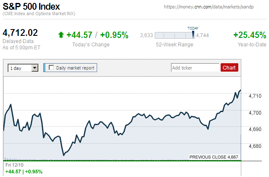Click the Chart button
269x177 pixels.
229,67
